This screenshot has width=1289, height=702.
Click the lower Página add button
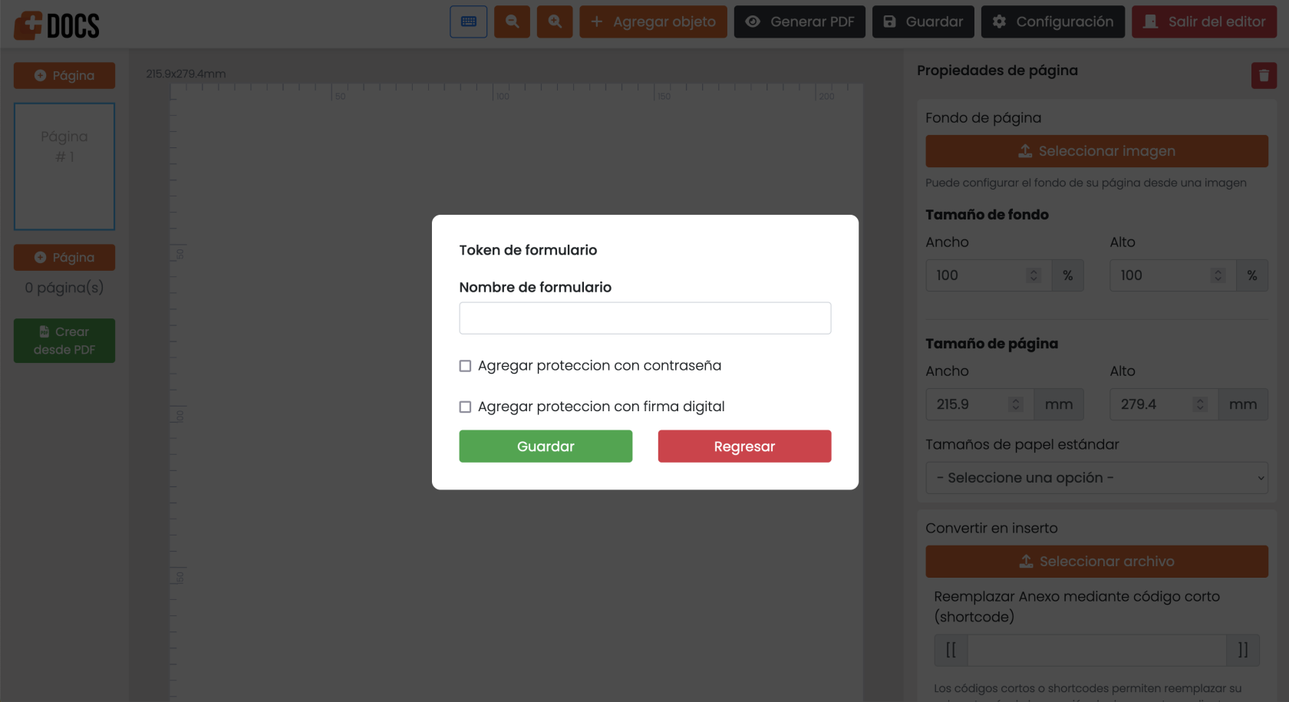[x=64, y=257]
